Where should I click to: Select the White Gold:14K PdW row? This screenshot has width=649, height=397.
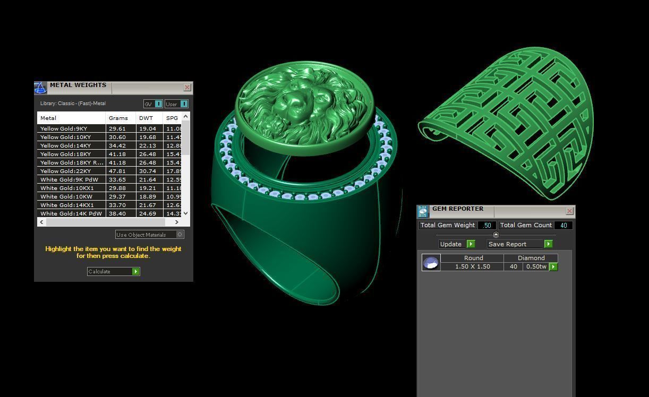[109, 213]
